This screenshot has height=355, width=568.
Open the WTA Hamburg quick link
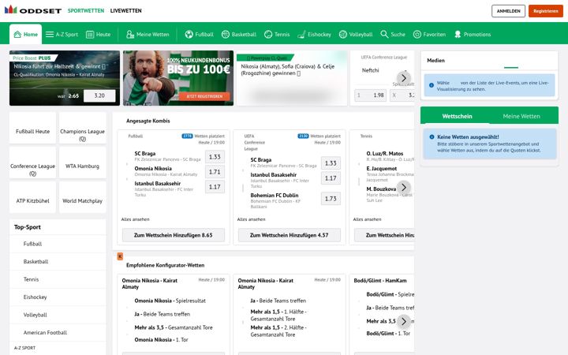click(x=82, y=163)
